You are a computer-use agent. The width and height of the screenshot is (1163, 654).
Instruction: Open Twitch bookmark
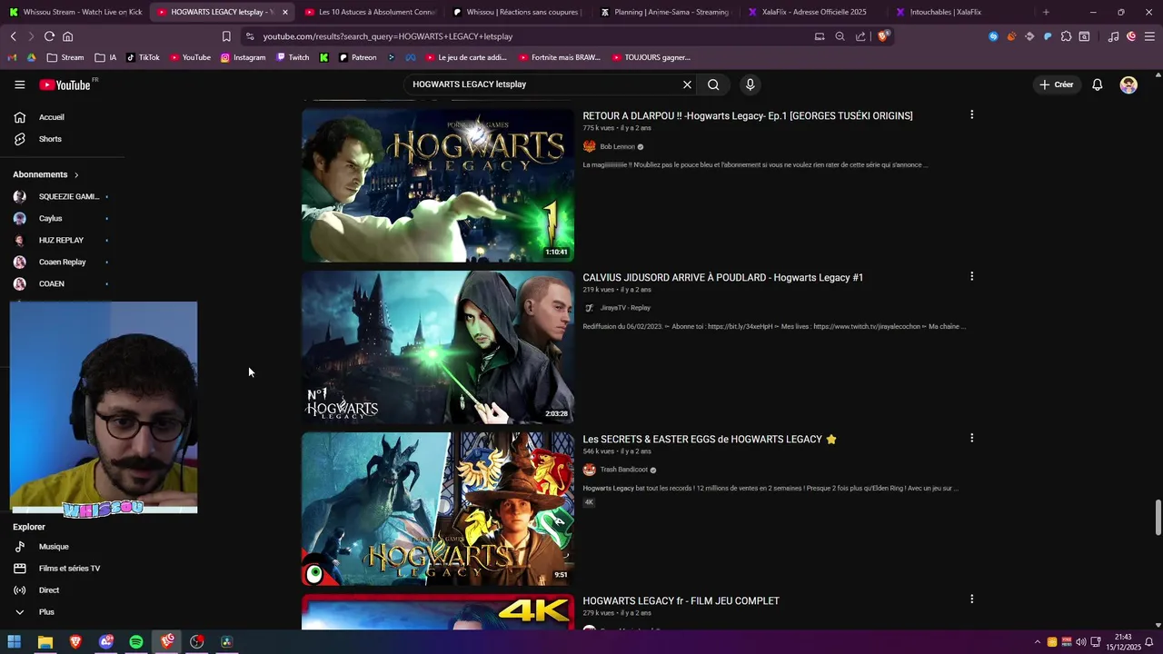pos(293,57)
